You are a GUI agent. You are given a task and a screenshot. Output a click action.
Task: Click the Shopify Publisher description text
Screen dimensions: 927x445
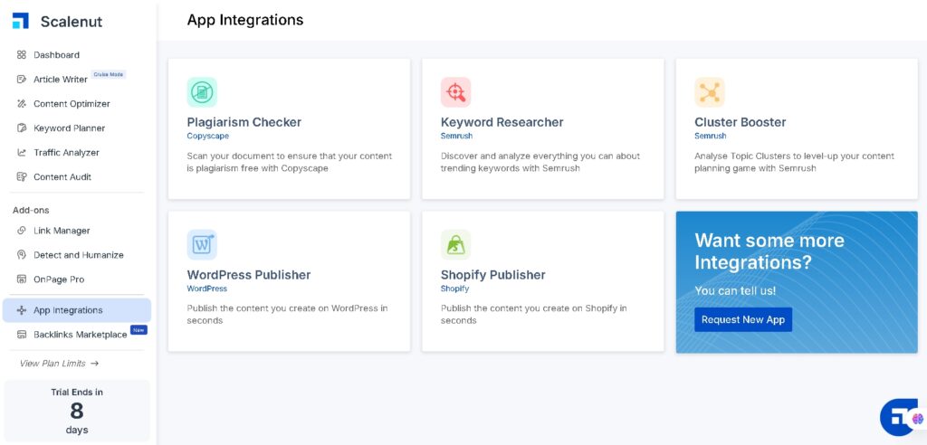click(x=534, y=315)
